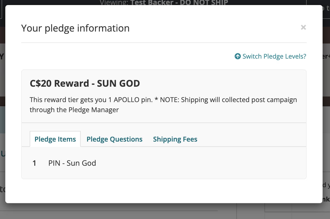Close the pledge information dialog
This screenshot has height=219, width=330.
tap(303, 27)
